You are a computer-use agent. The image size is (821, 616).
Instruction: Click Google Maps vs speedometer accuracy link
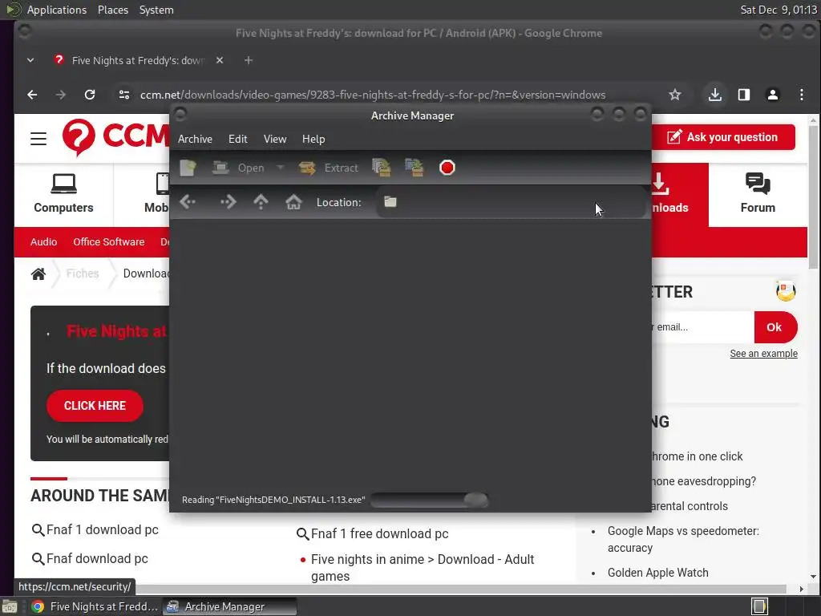pyautogui.click(x=683, y=540)
